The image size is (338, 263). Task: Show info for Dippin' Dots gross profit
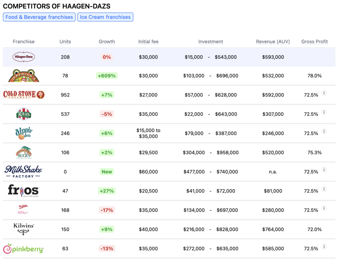pyautogui.click(x=324, y=131)
